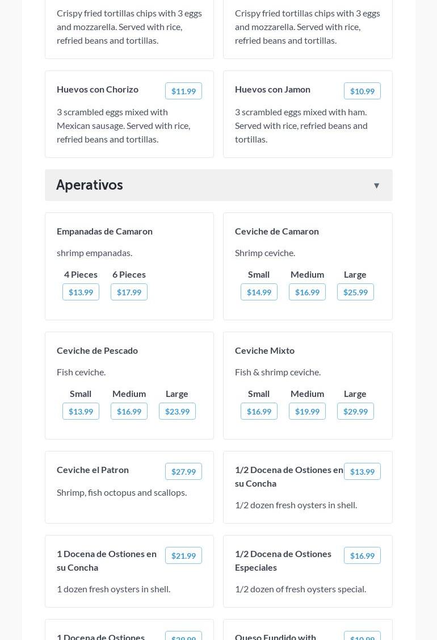
Task: Choose 4 Pieces Empanadas de Camaron $13.99
Action: point(81,292)
